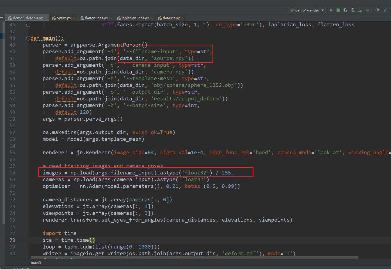
Task: Switch to the optim.py tab
Action: (x=63, y=18)
